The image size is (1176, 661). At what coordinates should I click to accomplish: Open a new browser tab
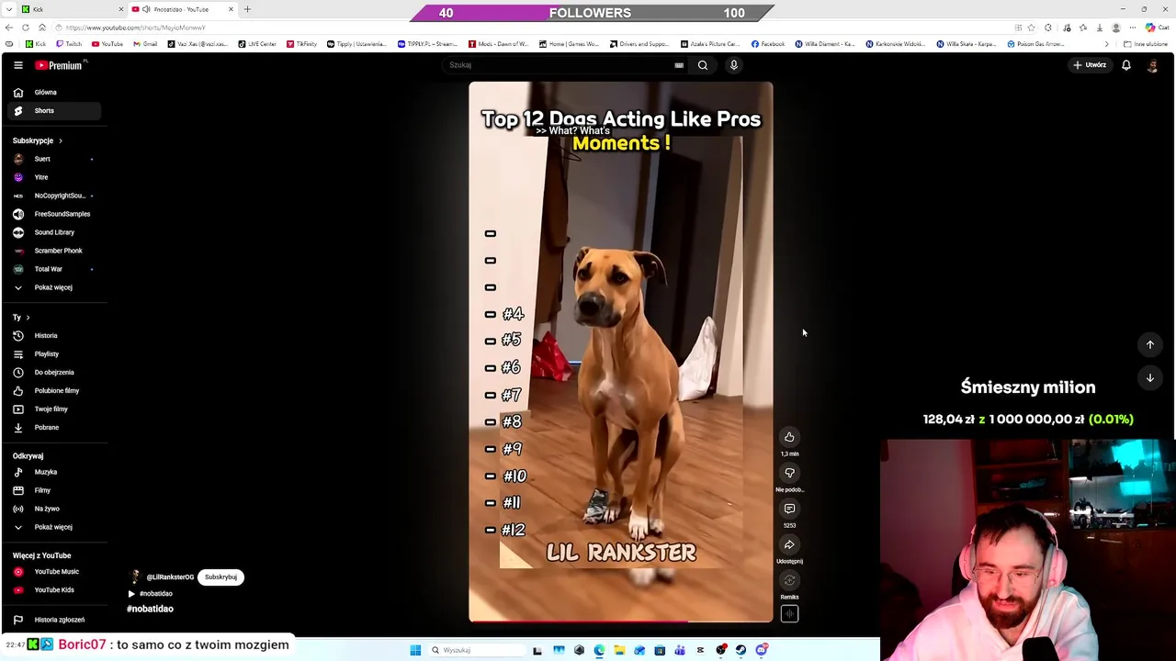pos(247,9)
